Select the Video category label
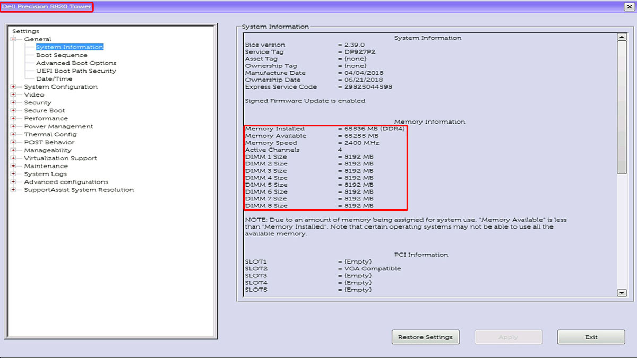The image size is (637, 358). tap(34, 94)
